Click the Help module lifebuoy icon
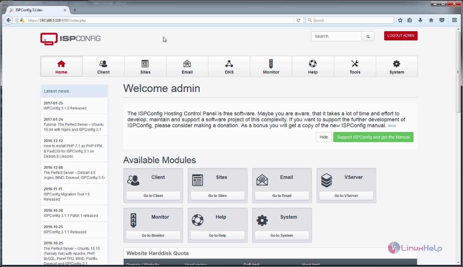463x267 pixels. 197,220
